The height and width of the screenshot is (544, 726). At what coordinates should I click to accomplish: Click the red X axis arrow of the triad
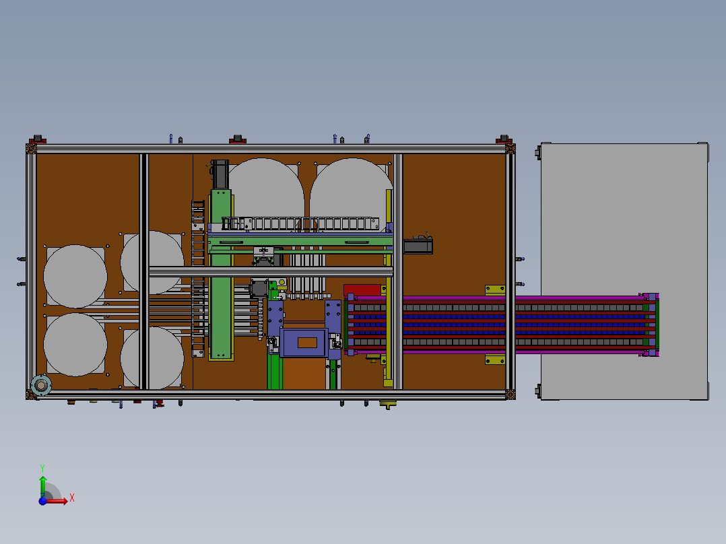pos(57,501)
